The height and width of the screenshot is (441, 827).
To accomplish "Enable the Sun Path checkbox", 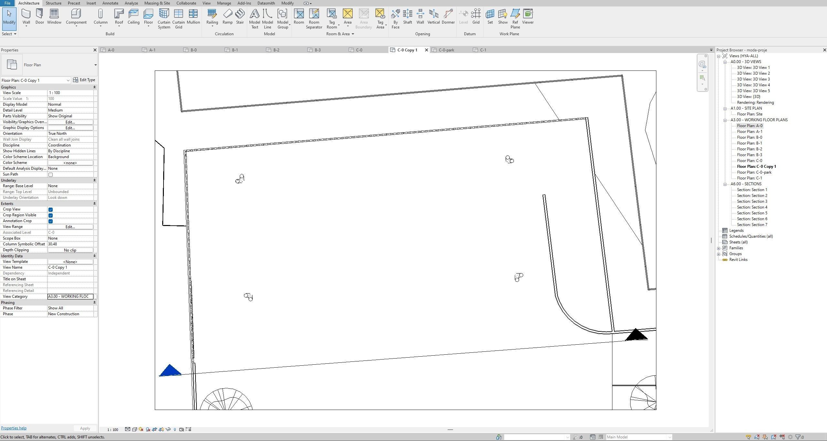I will click(51, 175).
